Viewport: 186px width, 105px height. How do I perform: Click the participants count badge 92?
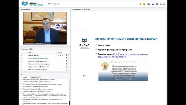[x=31, y=49]
